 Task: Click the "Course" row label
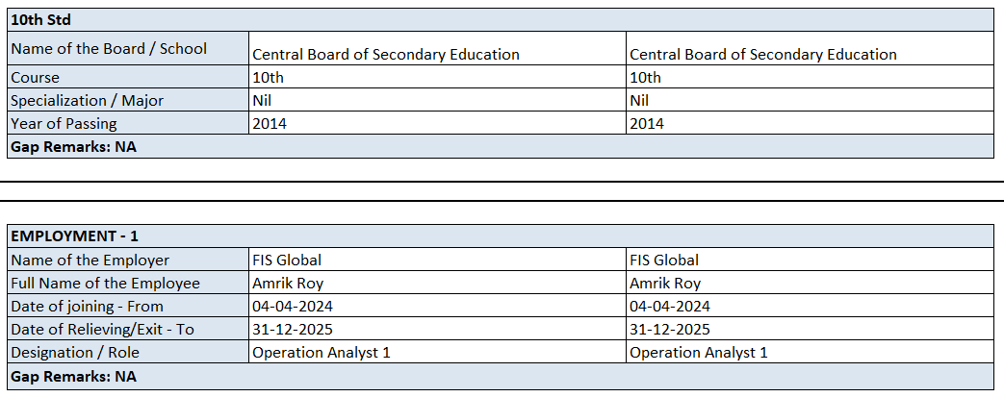(x=35, y=78)
